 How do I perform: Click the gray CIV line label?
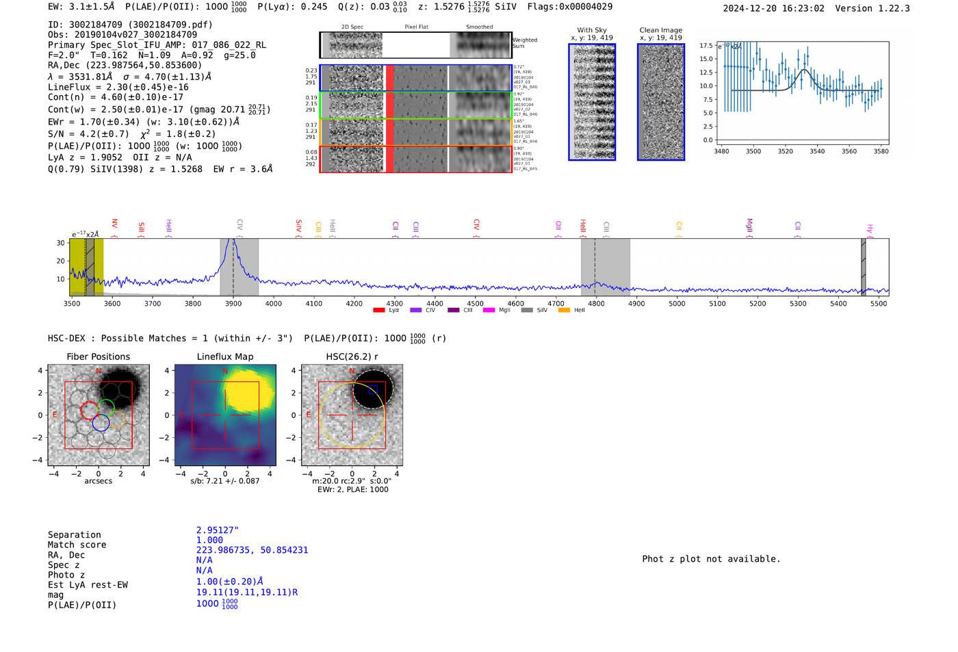point(239,224)
